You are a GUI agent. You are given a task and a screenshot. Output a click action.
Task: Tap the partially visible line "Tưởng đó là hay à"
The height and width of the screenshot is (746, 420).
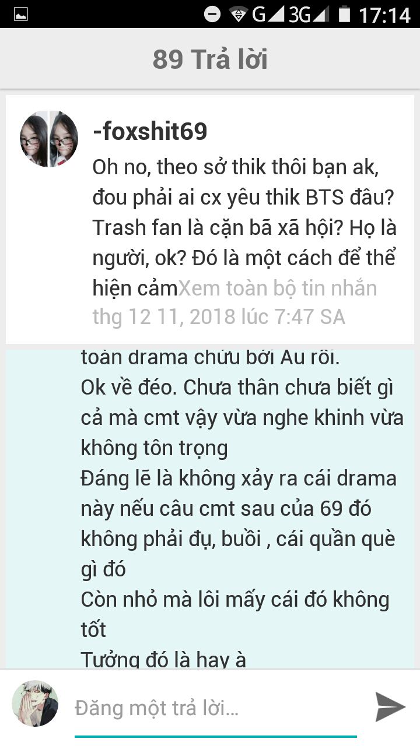coord(163,659)
